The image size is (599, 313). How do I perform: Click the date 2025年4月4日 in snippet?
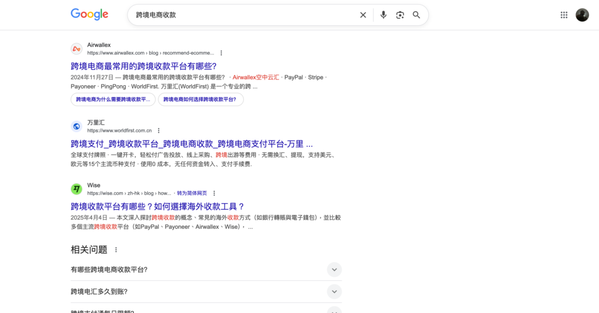(89, 218)
